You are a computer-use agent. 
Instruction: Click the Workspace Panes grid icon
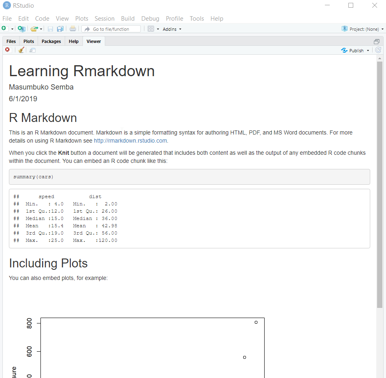(x=151, y=29)
